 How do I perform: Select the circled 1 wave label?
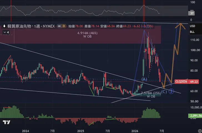pyautogui.click(x=144, y=24)
